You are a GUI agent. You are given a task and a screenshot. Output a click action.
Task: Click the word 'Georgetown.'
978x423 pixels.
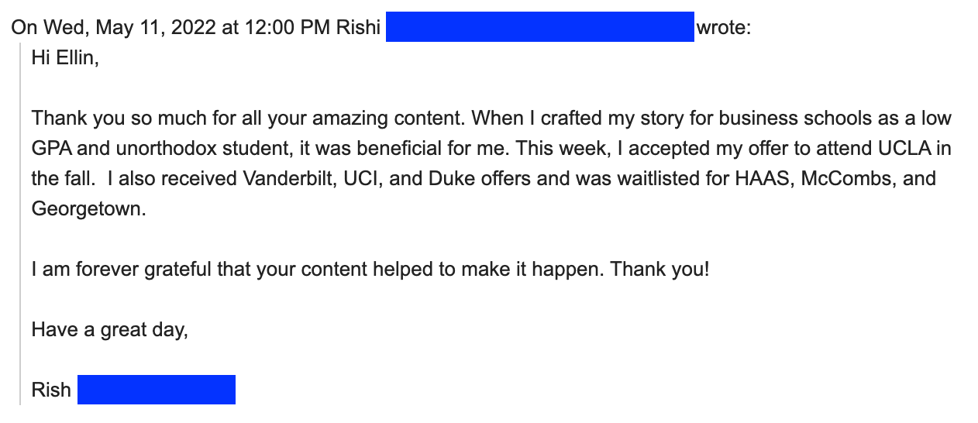click(88, 209)
